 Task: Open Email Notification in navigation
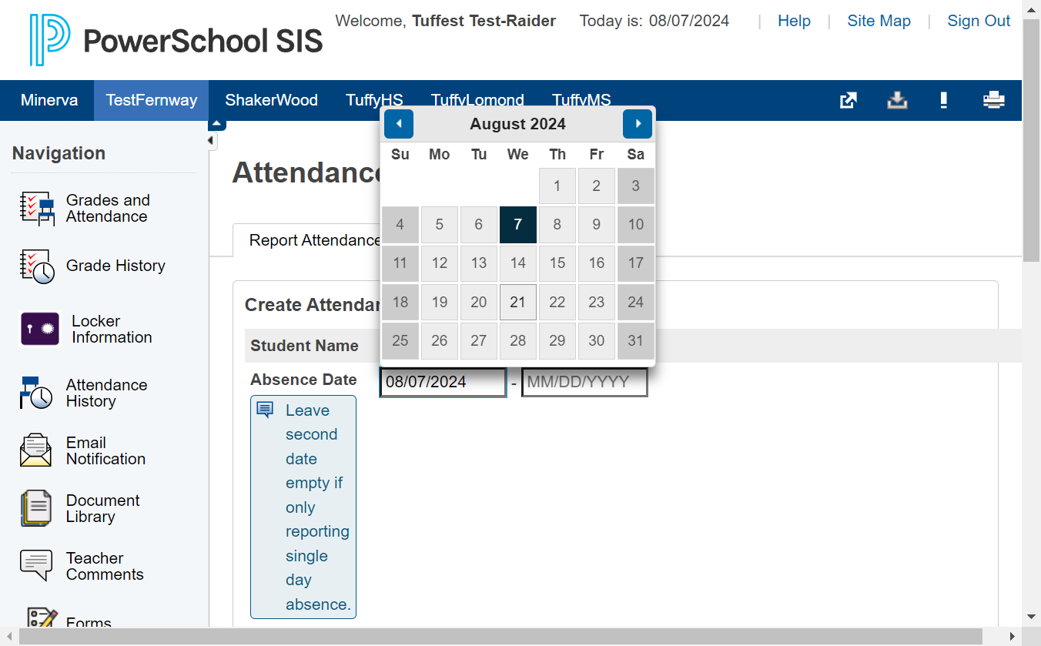[x=82, y=450]
